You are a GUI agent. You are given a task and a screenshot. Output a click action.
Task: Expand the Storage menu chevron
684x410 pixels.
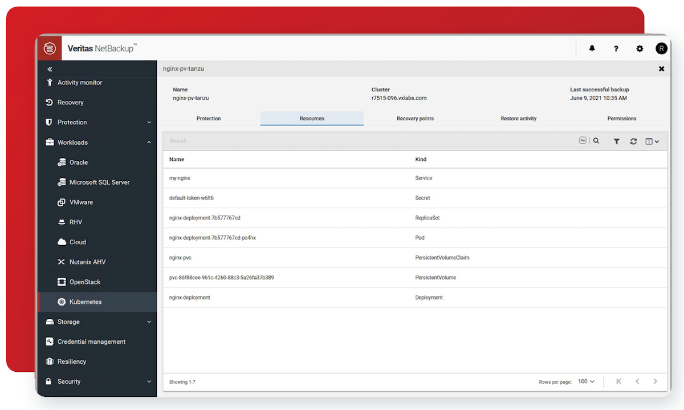tap(149, 322)
